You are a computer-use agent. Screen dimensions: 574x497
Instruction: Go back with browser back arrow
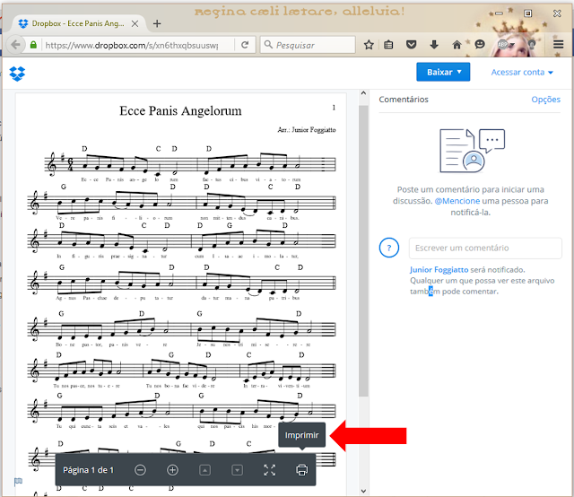(15, 45)
